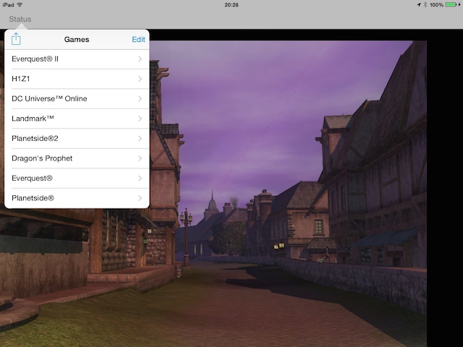Tap the 20:28 clock in status bar
Screen dimensions: 463x347
click(231, 5)
